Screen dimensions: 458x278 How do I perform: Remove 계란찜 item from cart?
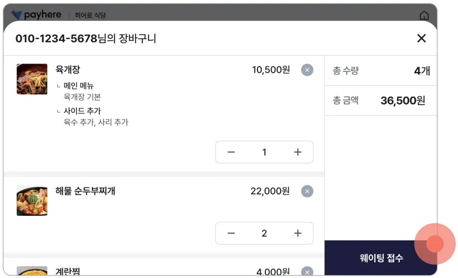coord(307,271)
